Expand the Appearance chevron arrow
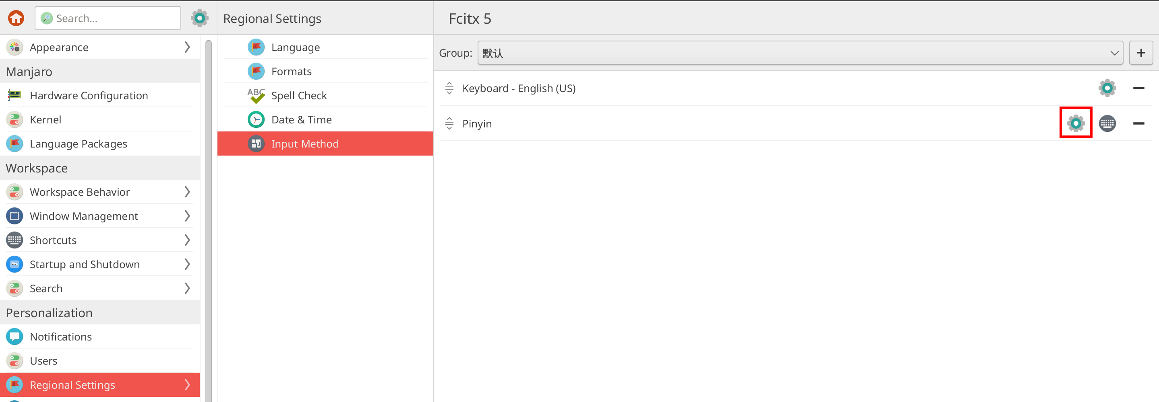The width and height of the screenshot is (1159, 402). point(188,47)
